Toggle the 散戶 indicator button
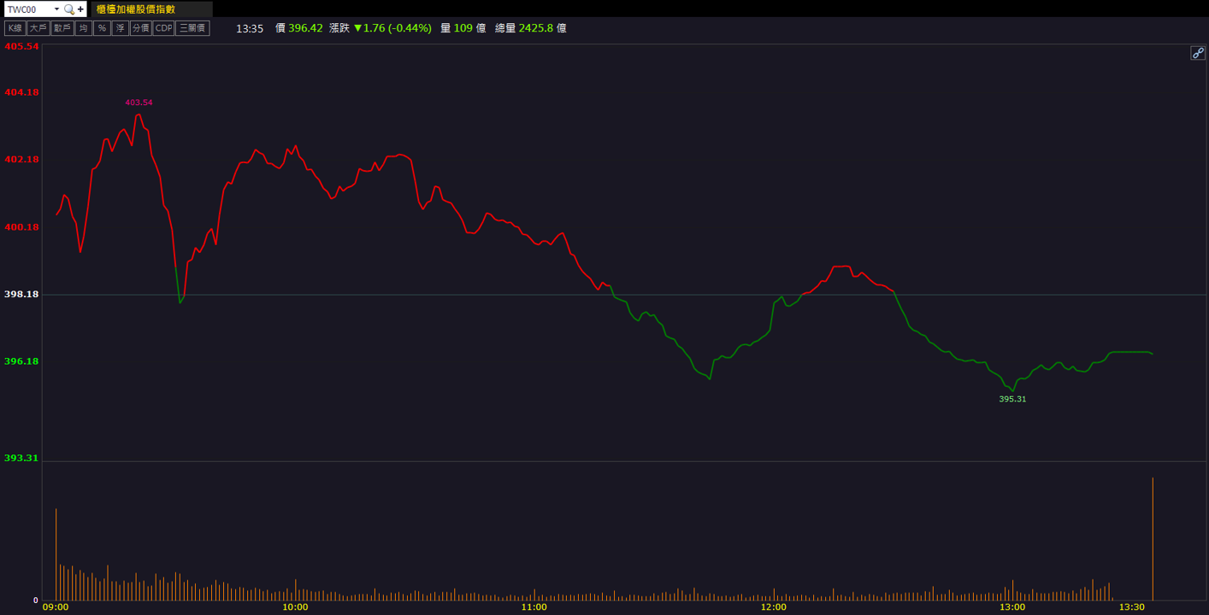The height and width of the screenshot is (615, 1209). (x=62, y=28)
